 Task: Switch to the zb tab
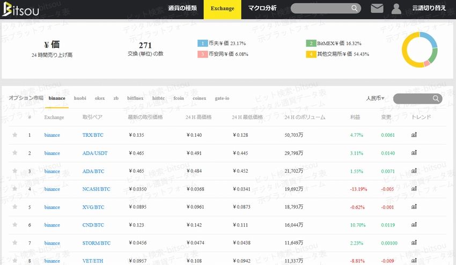coord(116,98)
